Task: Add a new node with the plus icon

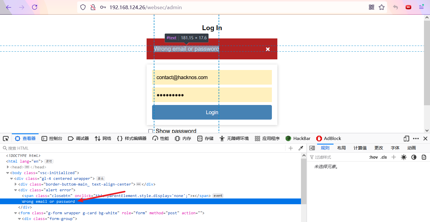Action: (x=291, y=148)
